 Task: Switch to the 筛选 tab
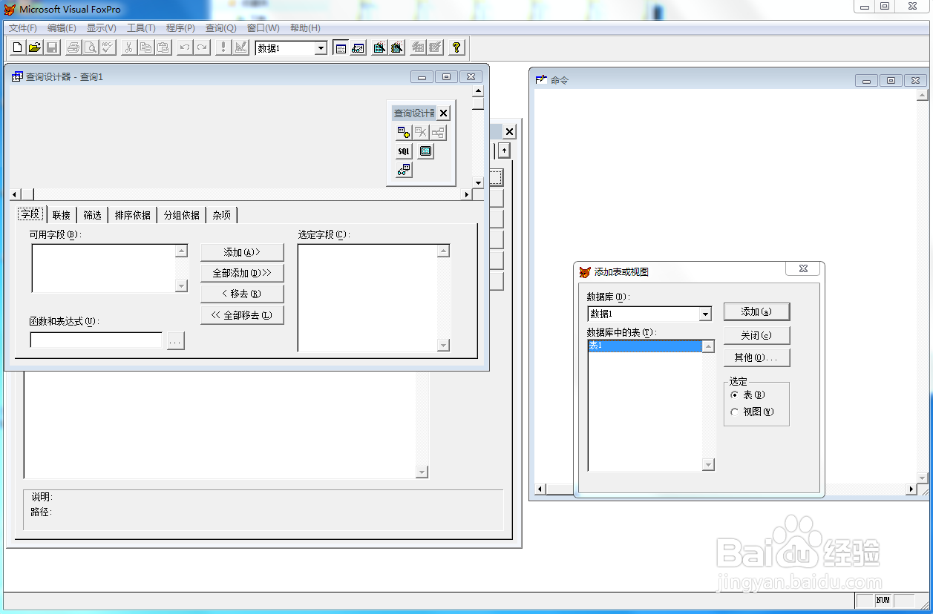[x=93, y=215]
